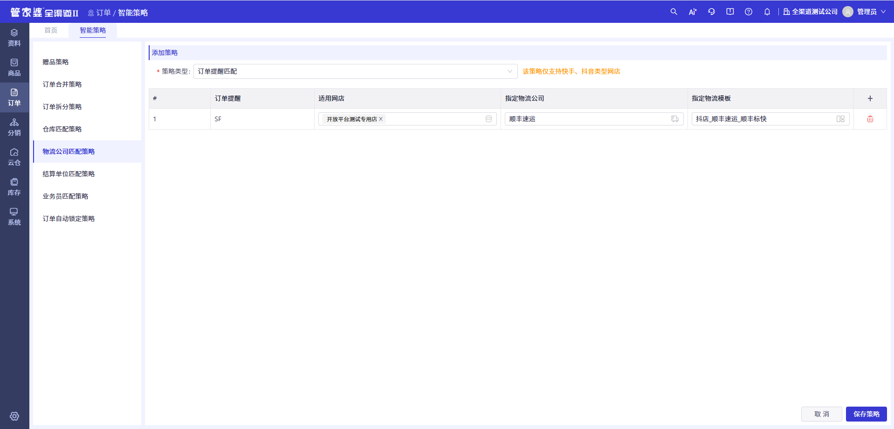Click the settings gear at sidebar bottom
The image size is (894, 429).
(14, 416)
